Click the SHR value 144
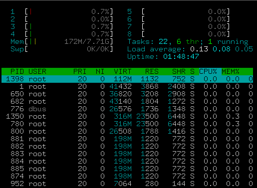The height and width of the screenshot is (188, 257). point(179,184)
